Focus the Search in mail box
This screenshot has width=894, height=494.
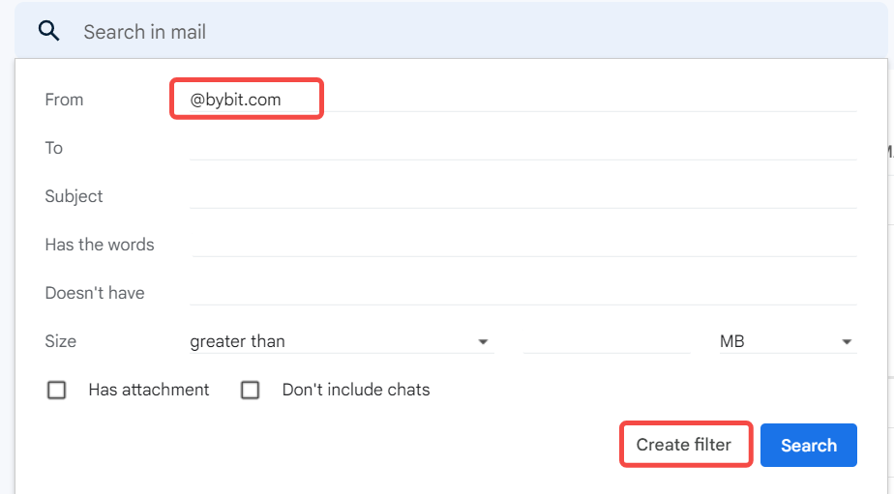387,32
